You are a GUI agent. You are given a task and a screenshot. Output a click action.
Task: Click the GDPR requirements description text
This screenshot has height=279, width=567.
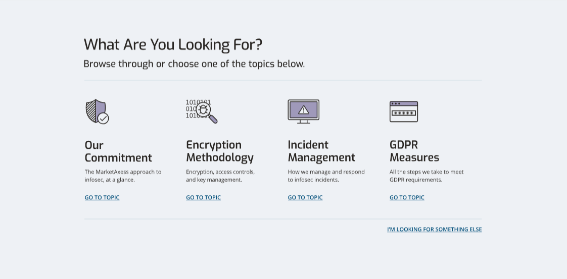[x=426, y=176]
